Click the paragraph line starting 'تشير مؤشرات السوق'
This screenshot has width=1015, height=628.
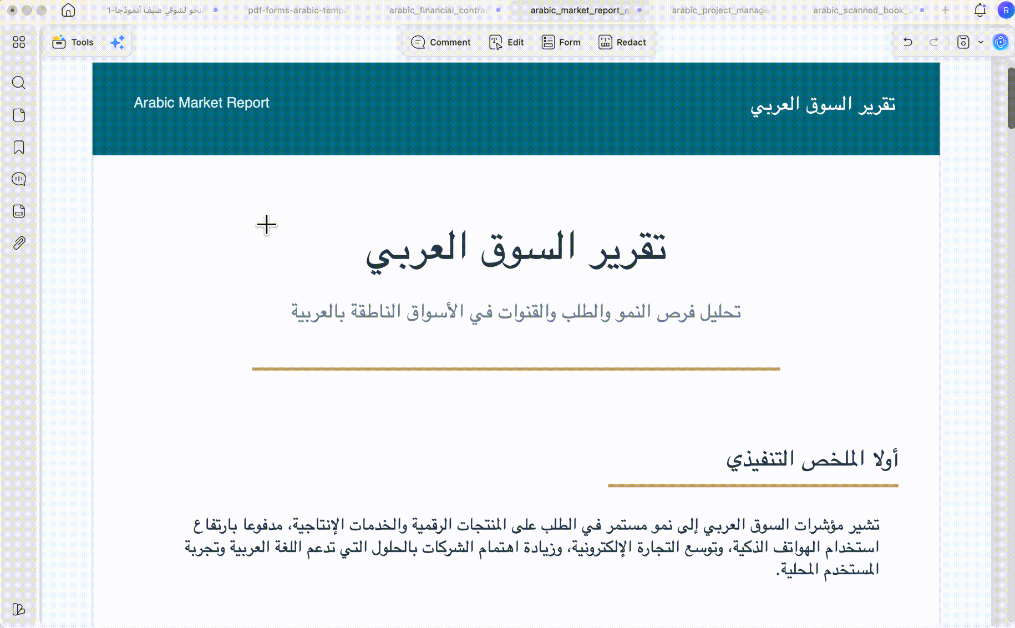coord(536,525)
